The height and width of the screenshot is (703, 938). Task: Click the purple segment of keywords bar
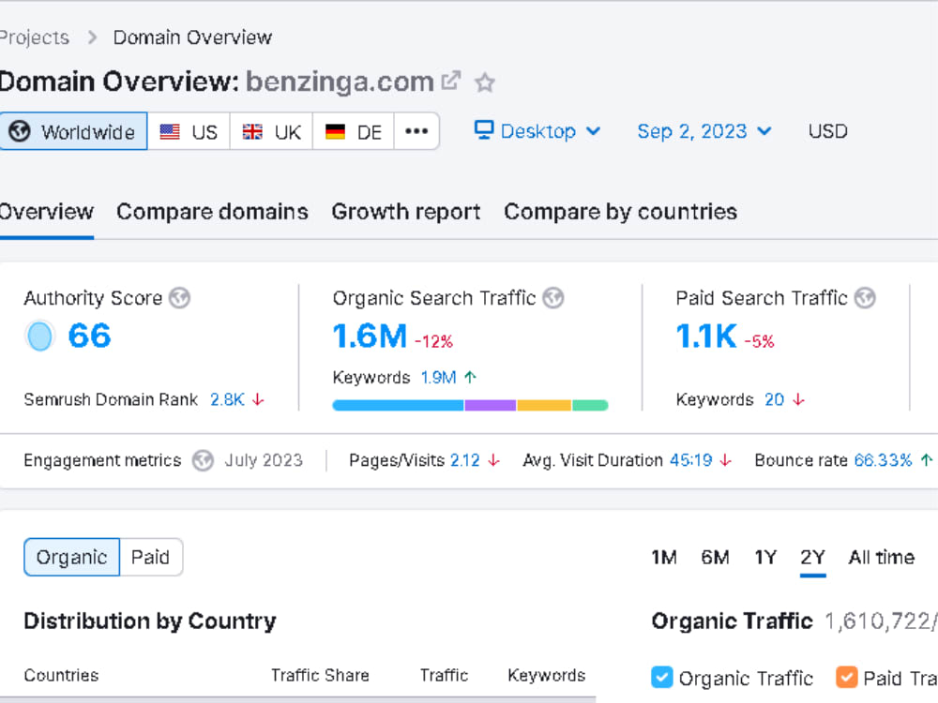tap(491, 405)
